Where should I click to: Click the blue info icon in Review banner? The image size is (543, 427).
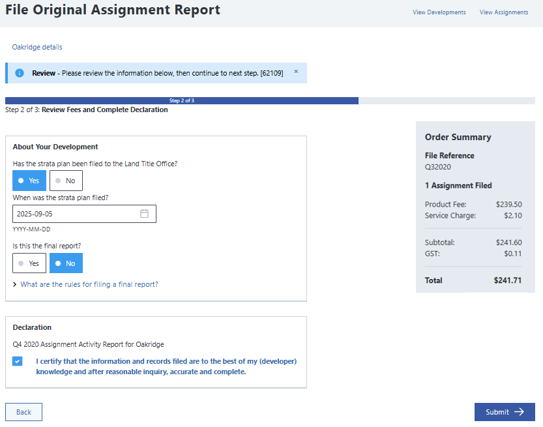click(20, 73)
